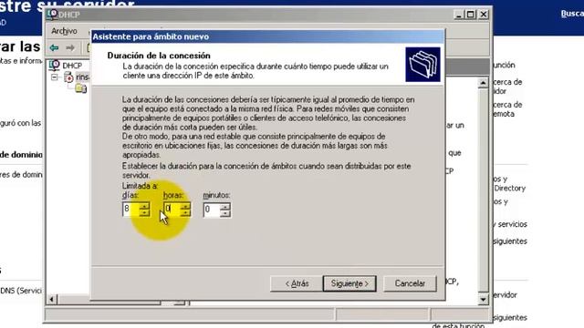Click the Buscar link in the background page
Screen dimensions: 584x328
pos(572,14)
